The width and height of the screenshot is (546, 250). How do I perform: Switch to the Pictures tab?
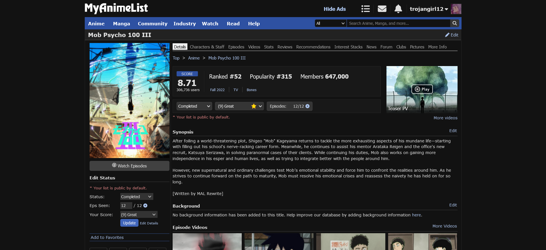tap(417, 47)
